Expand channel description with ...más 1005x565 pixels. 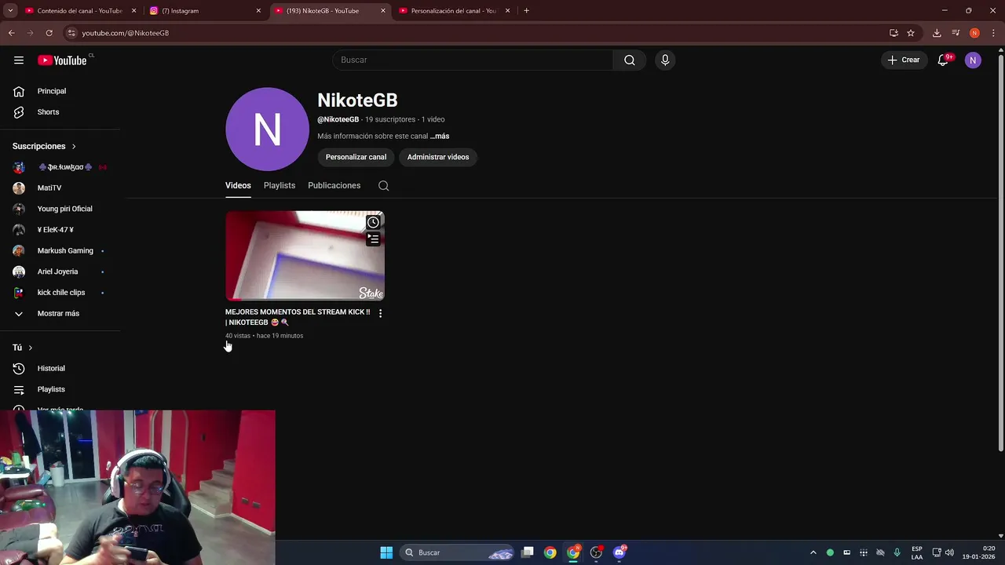click(440, 137)
